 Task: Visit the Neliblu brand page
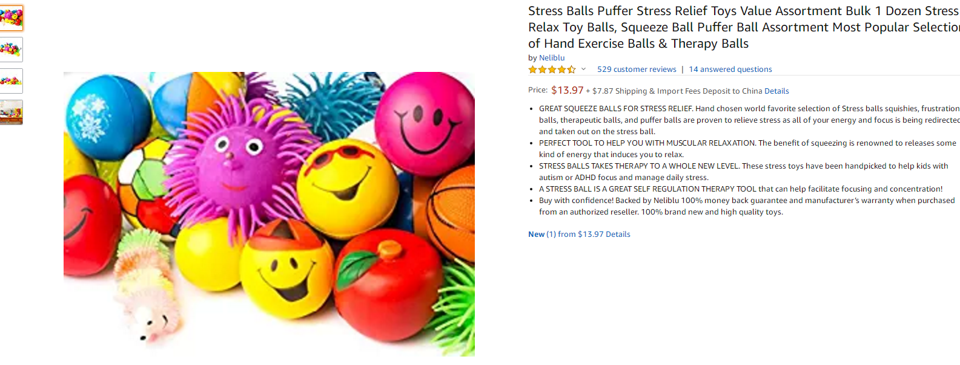552,58
